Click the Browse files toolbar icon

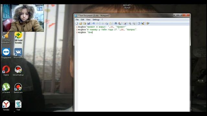click(84, 24)
